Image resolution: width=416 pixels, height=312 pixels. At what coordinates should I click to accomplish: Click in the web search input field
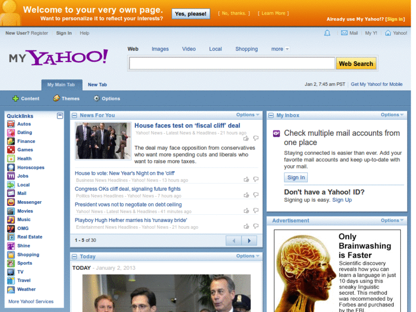tap(232, 63)
